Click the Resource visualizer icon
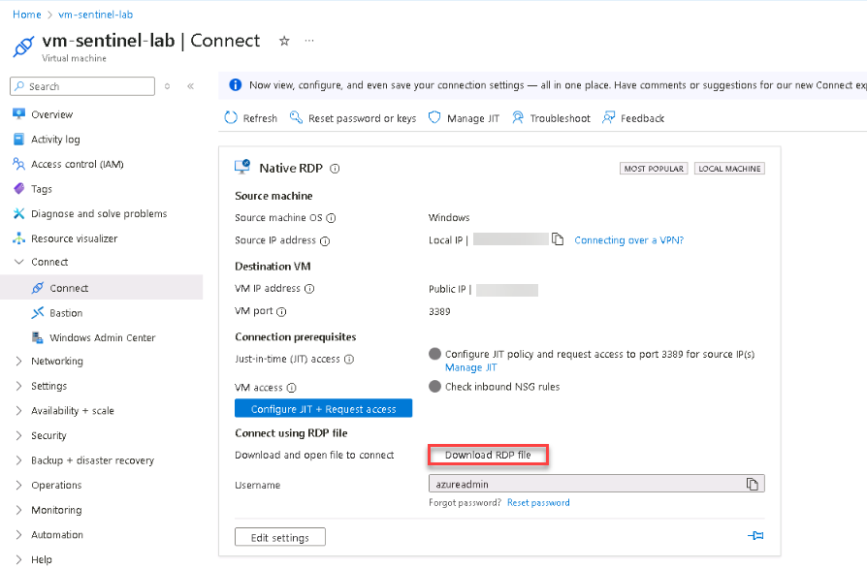867x570 pixels. pos(18,238)
